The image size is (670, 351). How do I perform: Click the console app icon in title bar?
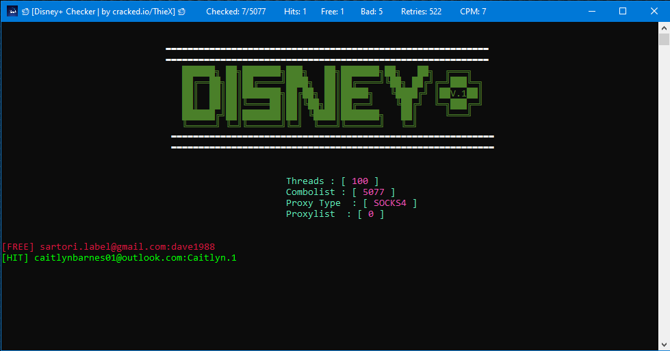coord(12,11)
